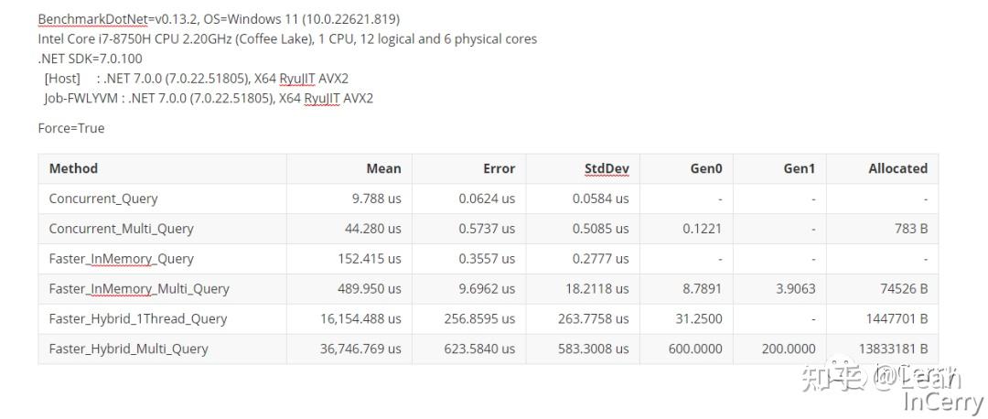Viewport: 988px width, 419px height.
Task: Click the Faster_Hybrid_Multi_Query row label
Action: [128, 349]
